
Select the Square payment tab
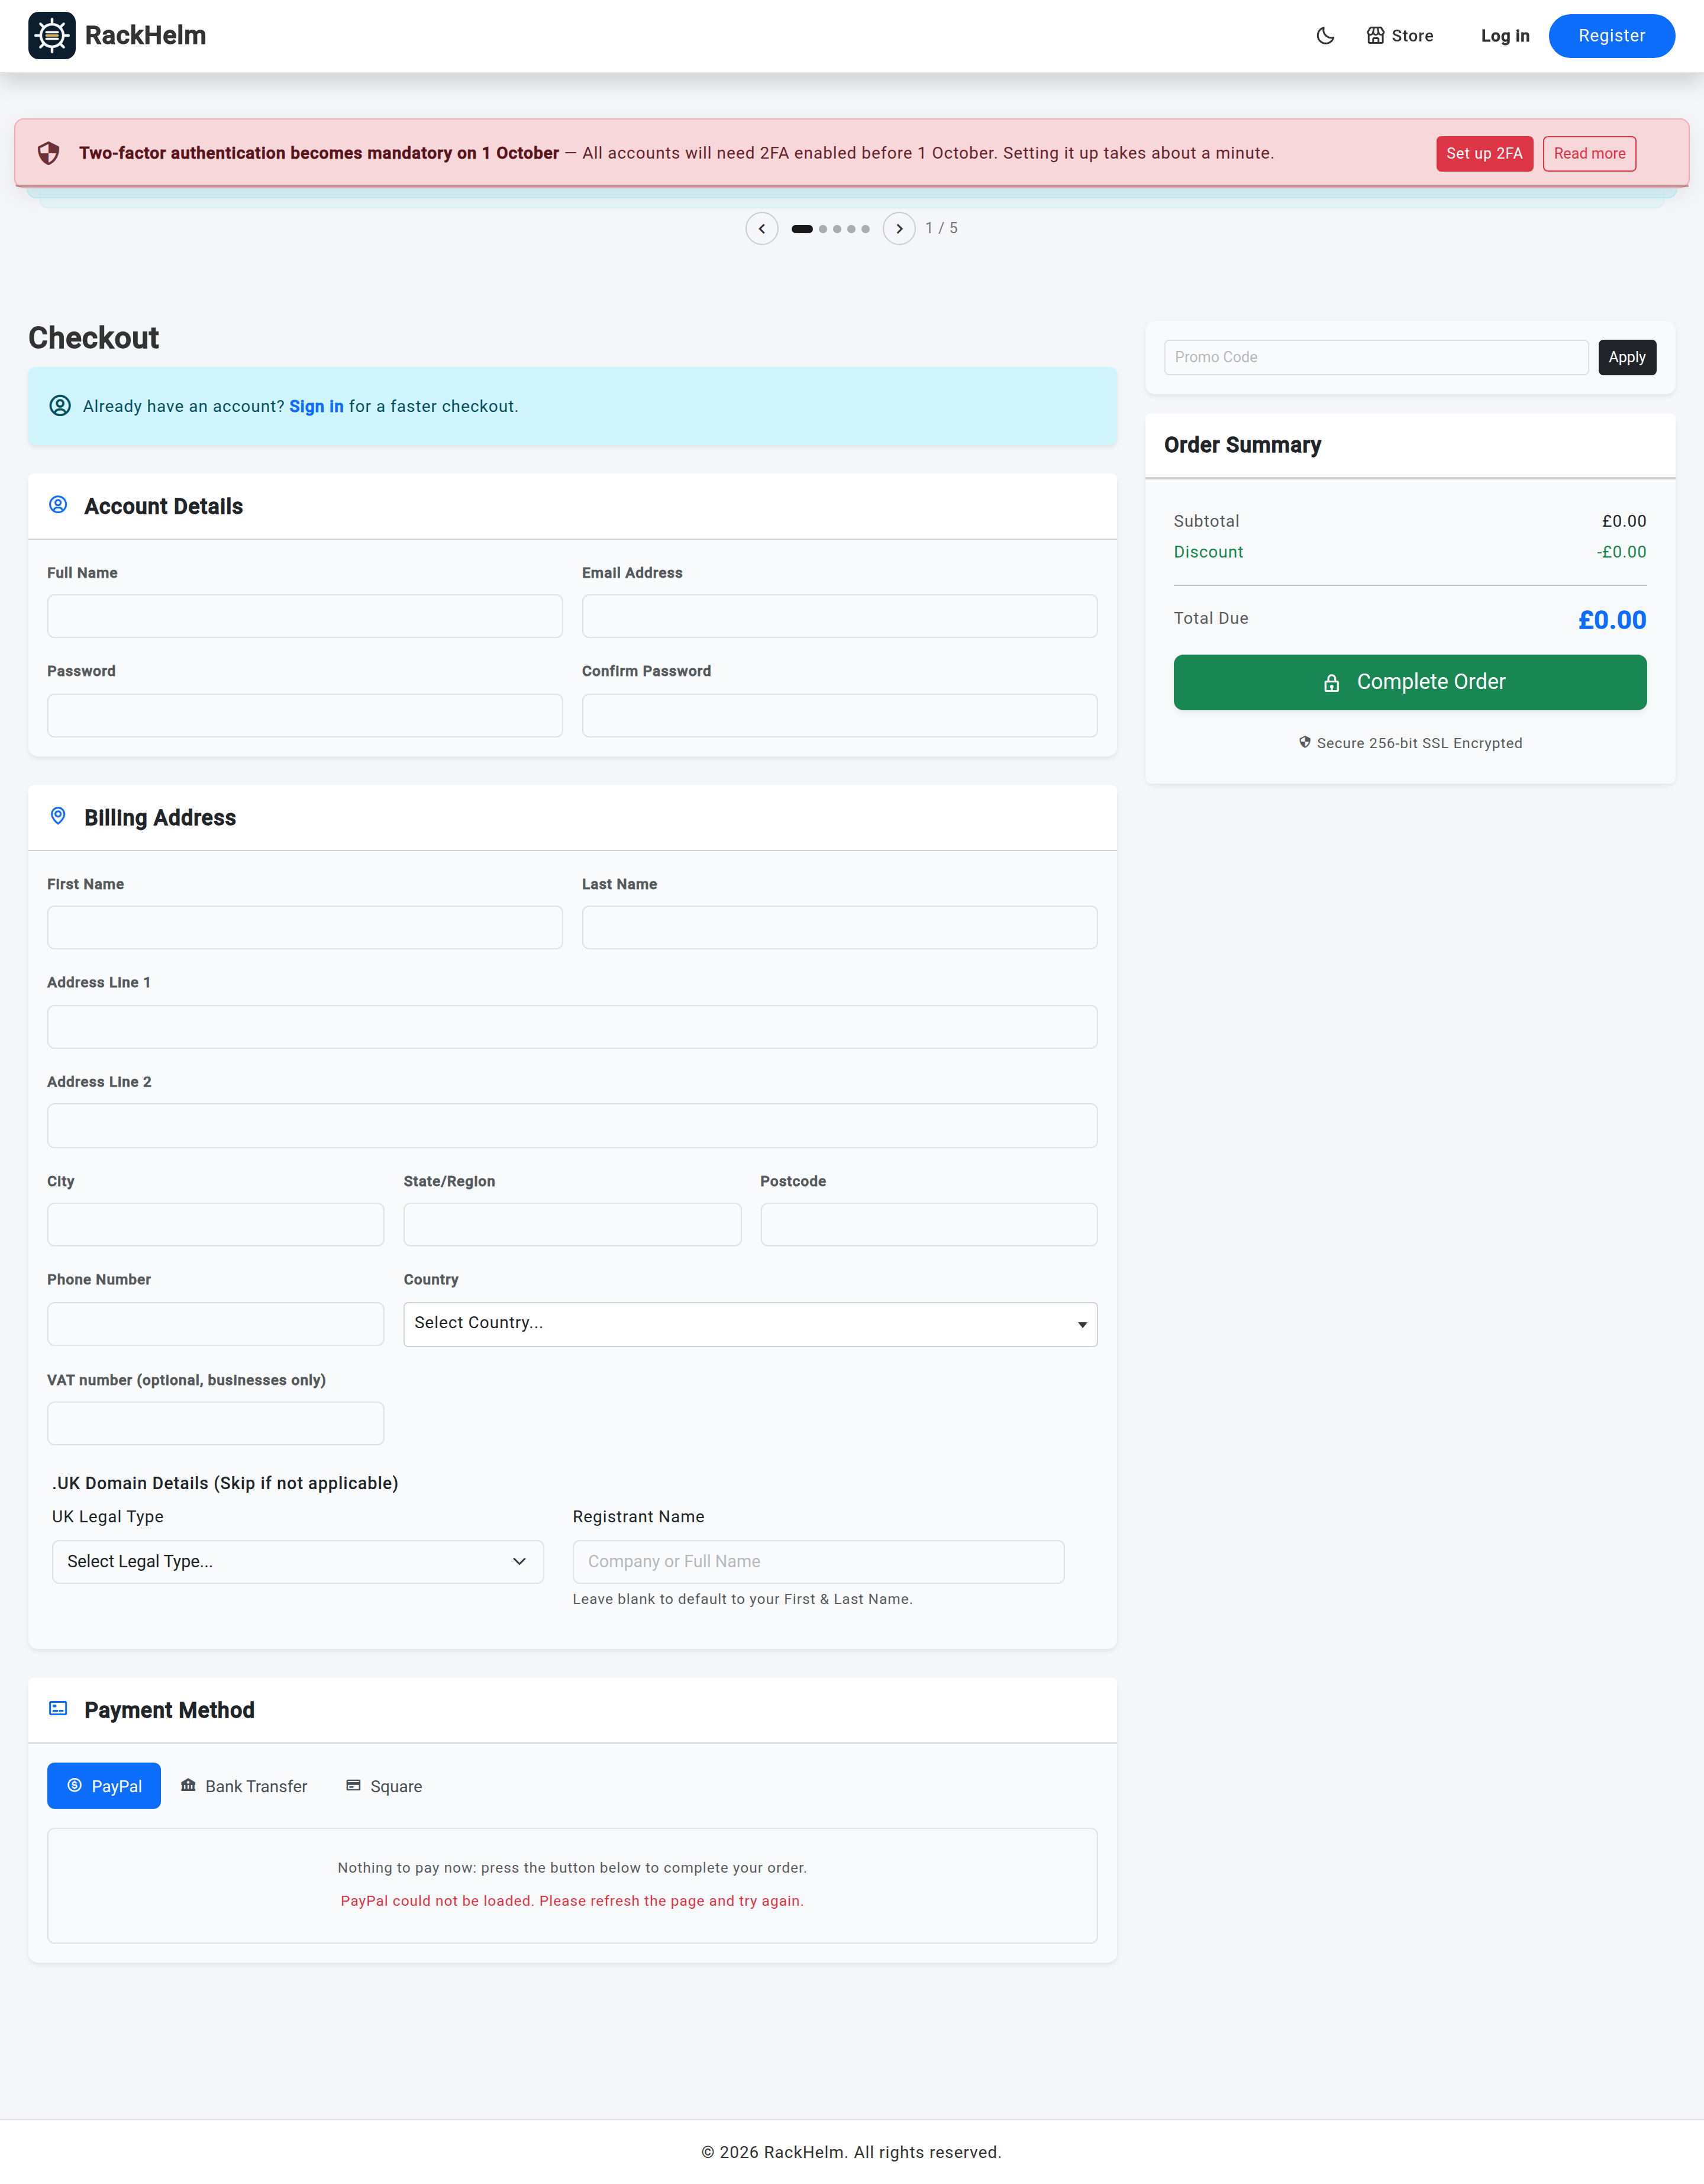pyautogui.click(x=384, y=1785)
